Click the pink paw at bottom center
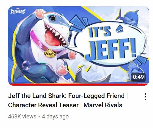The image size is (153, 128). (x=63, y=70)
